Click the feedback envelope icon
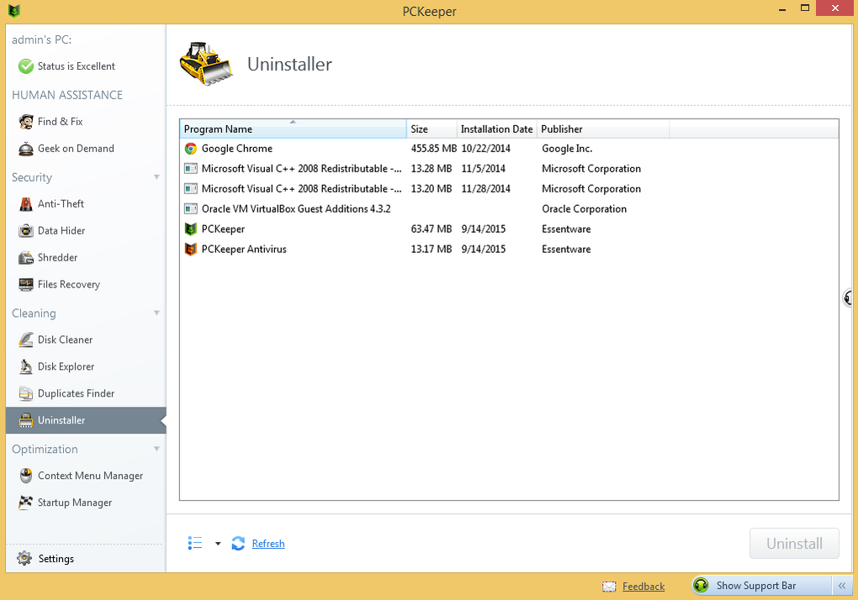 click(609, 587)
